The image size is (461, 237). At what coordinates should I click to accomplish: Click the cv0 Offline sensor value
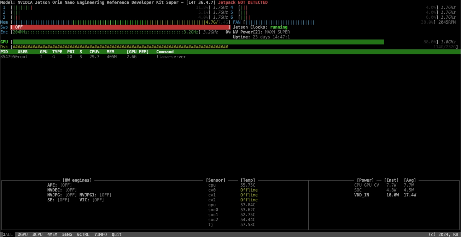pyautogui.click(x=249, y=190)
